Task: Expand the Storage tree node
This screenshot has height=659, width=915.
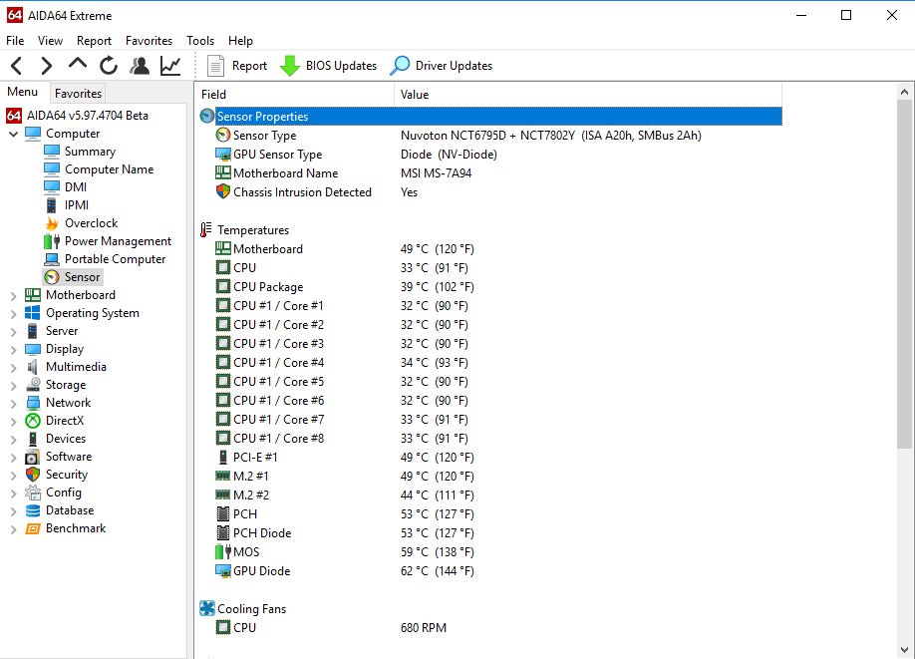Action: tap(14, 385)
